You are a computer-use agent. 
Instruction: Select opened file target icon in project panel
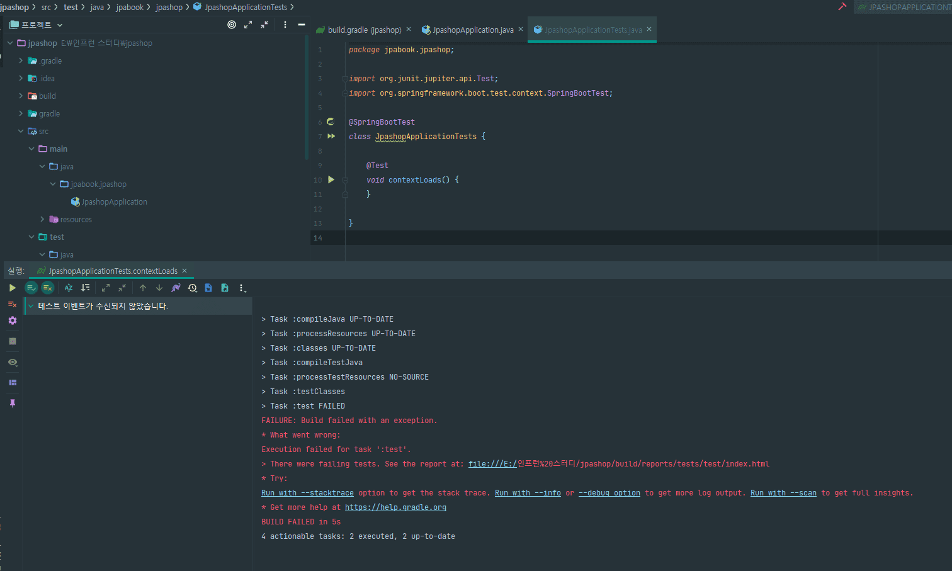[x=232, y=25]
